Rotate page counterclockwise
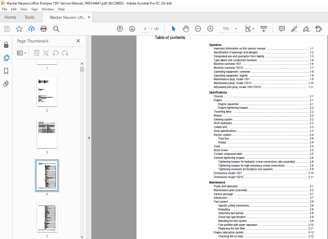Image resolution: width=328 pixels, height=239 pixels. point(55,53)
